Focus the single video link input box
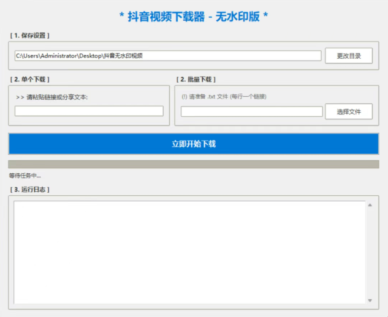The width and height of the screenshot is (388, 317). (x=89, y=111)
